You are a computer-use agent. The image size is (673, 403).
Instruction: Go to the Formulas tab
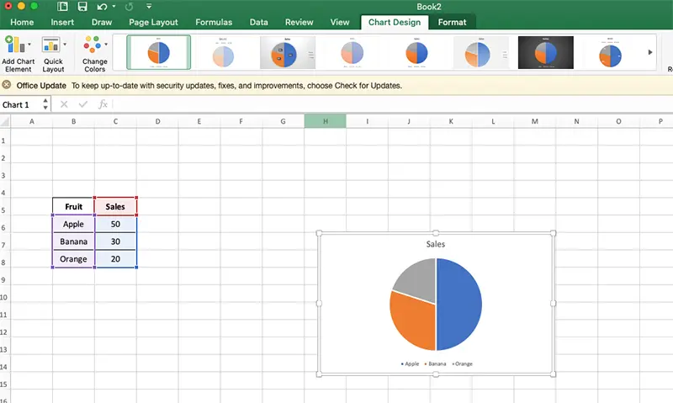pos(214,23)
